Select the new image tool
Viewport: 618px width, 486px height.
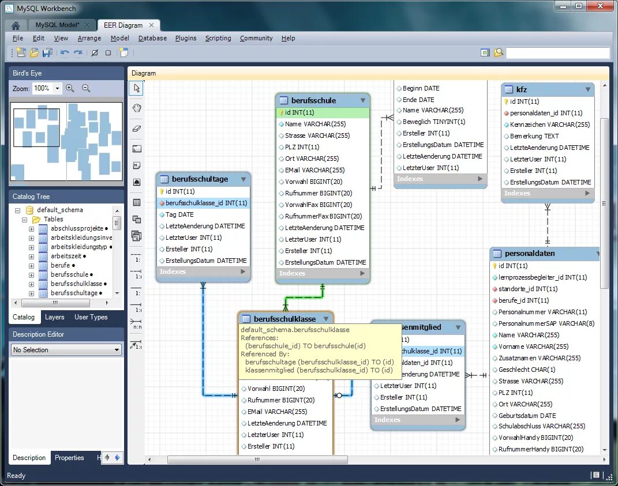tap(136, 182)
